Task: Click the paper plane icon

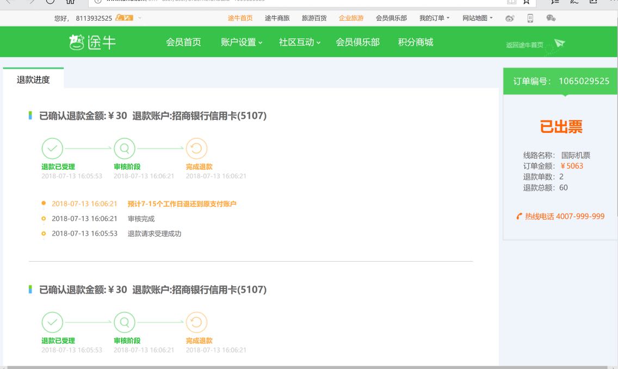Action: click(x=559, y=44)
